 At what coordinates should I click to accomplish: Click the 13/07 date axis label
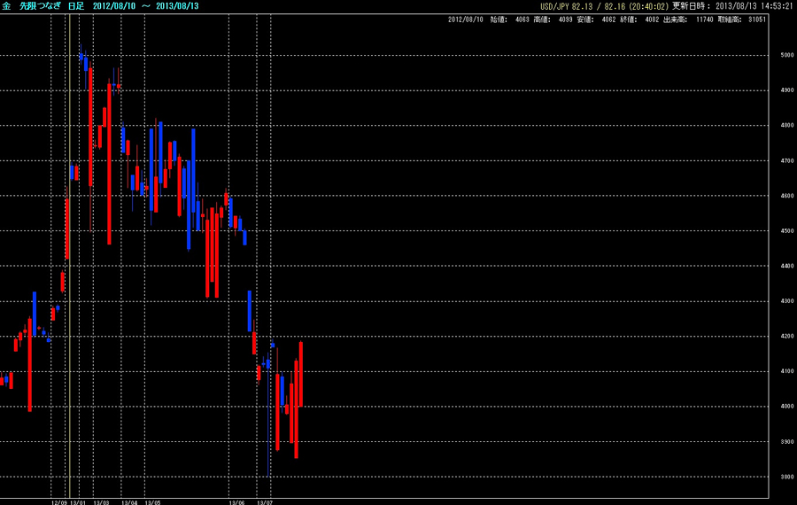[x=265, y=502]
